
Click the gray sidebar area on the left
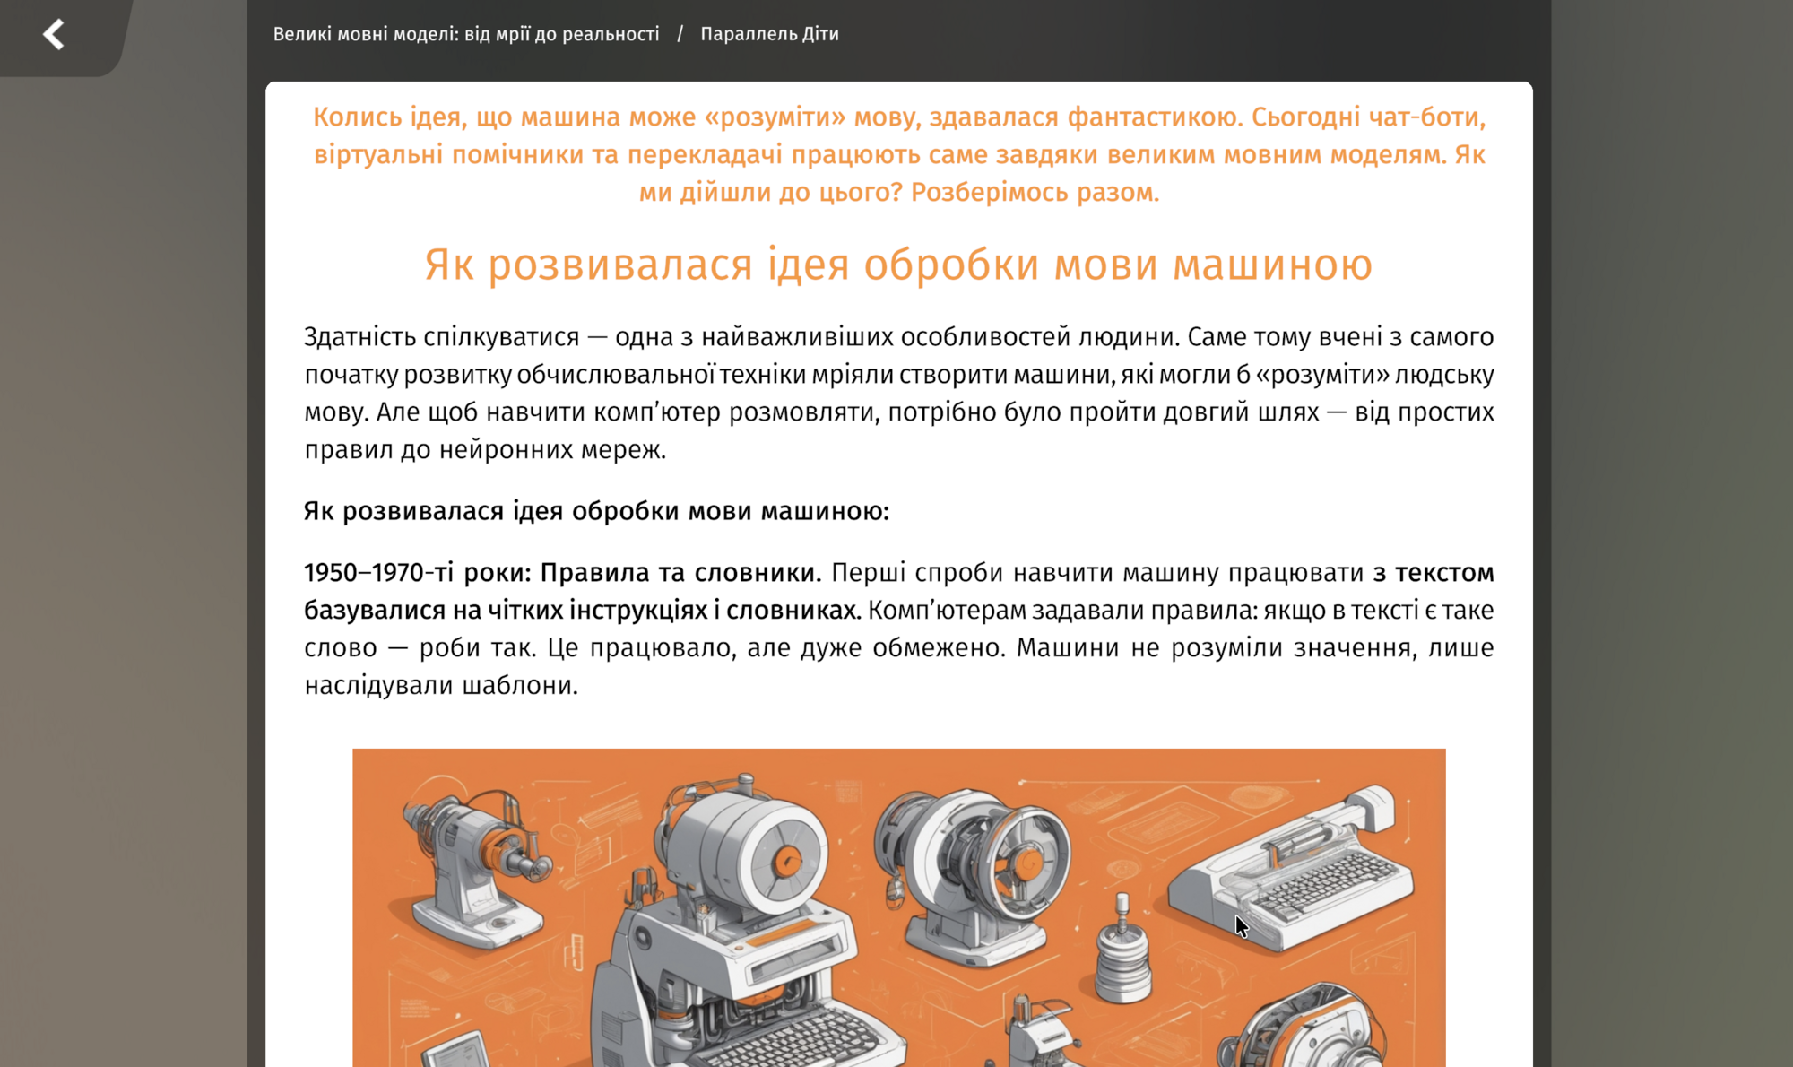[126, 538]
